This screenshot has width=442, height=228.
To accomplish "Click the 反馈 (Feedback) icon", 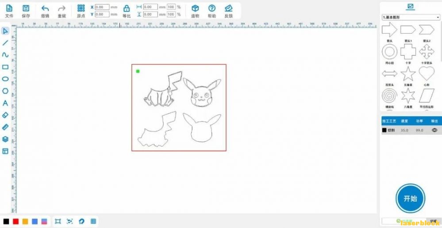I will pos(229,8).
